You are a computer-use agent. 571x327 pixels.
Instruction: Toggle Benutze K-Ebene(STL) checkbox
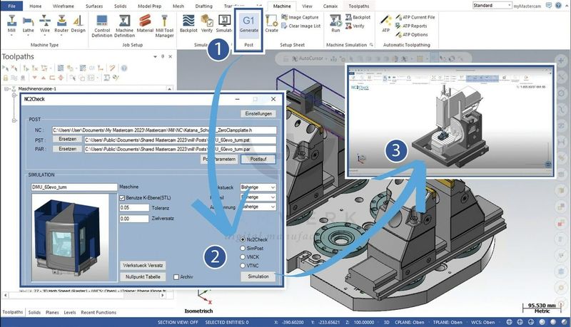pyautogui.click(x=122, y=198)
